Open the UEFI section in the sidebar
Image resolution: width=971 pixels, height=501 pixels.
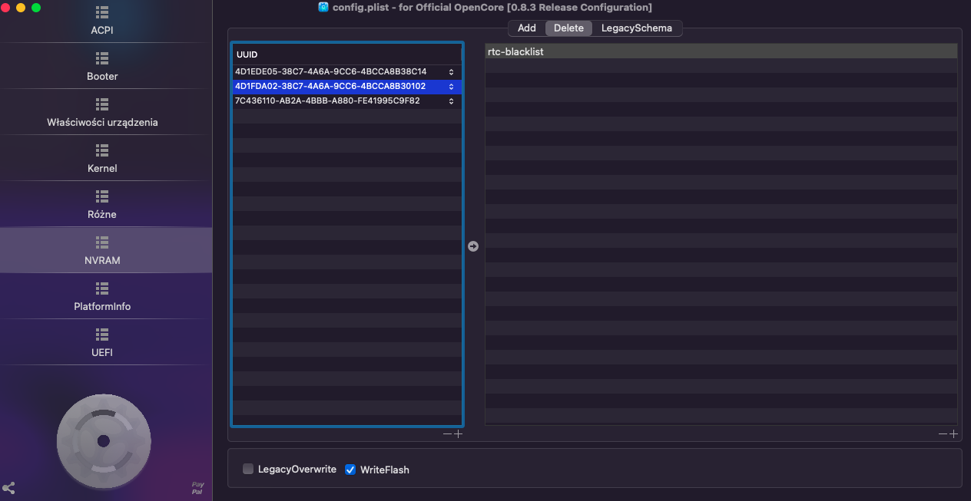[102, 343]
